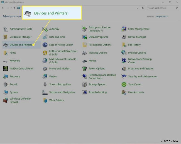Click the Speech Recognition link text

[60, 85]
